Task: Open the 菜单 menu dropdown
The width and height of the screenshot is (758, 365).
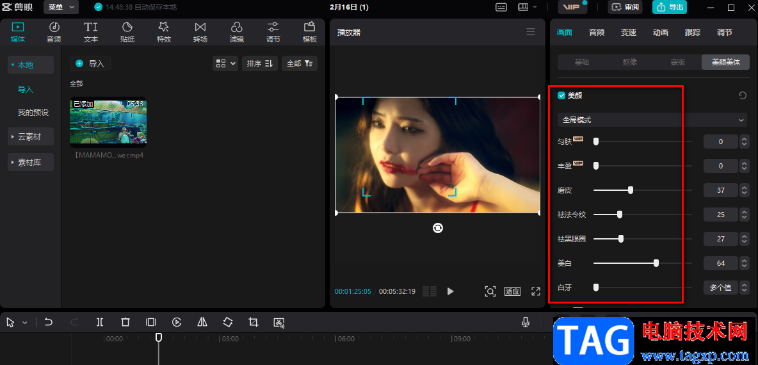Action: (61, 7)
